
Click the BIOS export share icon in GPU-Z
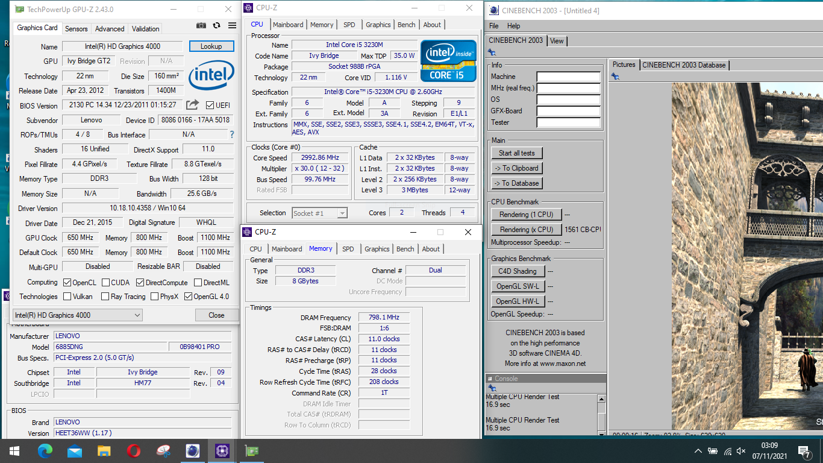(192, 105)
